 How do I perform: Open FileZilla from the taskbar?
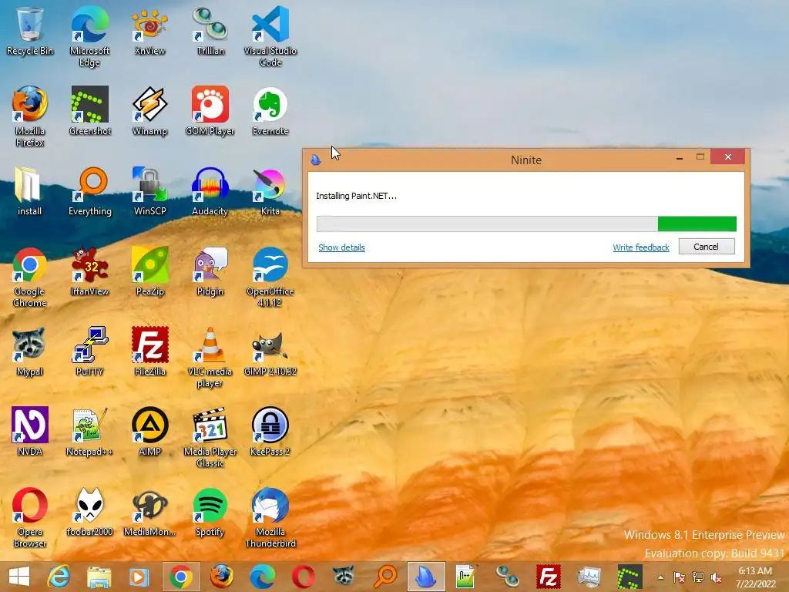[x=549, y=577]
